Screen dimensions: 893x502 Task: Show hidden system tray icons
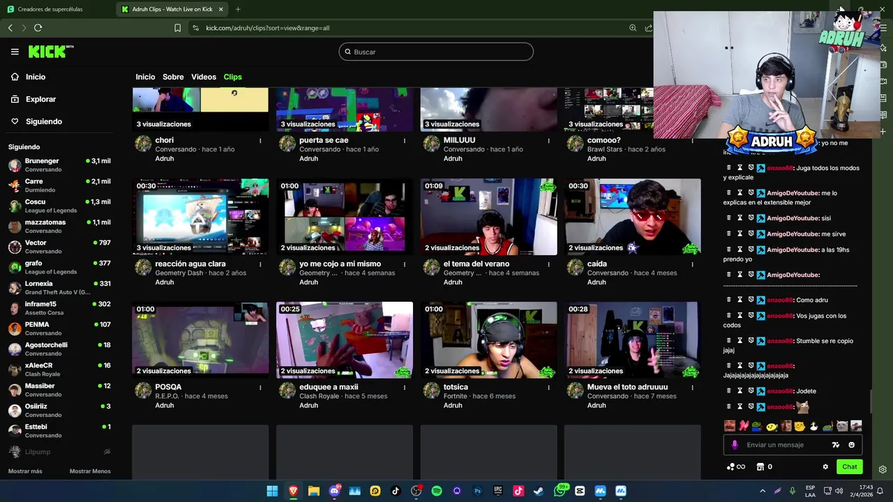coord(763,491)
